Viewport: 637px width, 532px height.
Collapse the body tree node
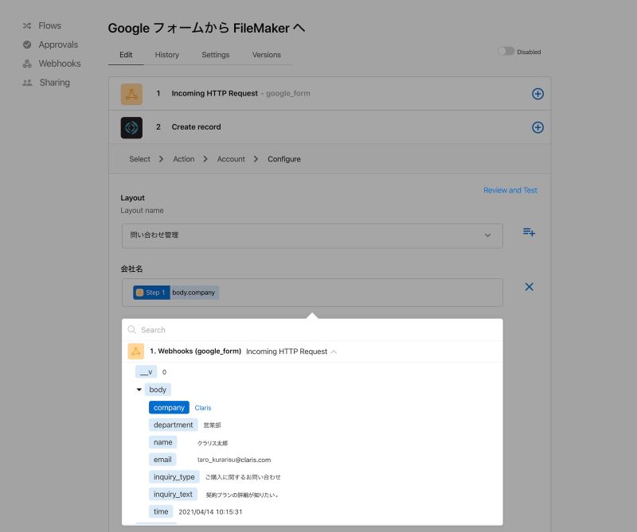point(139,390)
